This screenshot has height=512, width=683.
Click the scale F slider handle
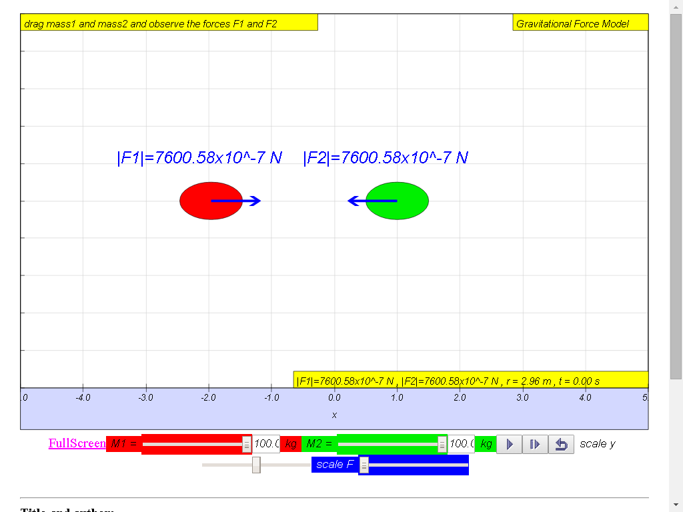[364, 465]
